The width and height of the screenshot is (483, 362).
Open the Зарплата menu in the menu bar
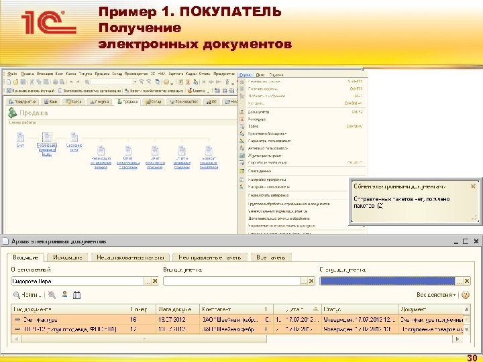pos(176,74)
